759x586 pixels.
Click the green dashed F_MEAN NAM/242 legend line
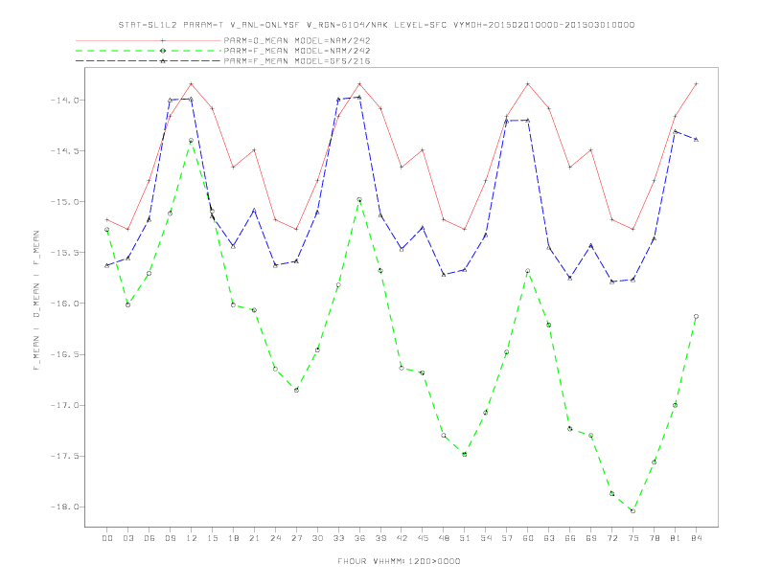[x=149, y=51]
